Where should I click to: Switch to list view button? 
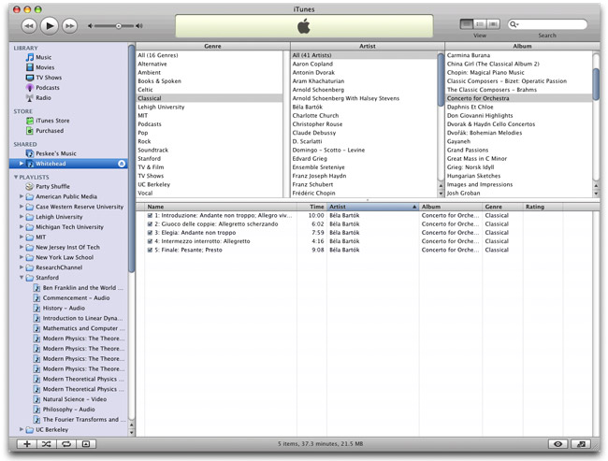[x=467, y=24]
